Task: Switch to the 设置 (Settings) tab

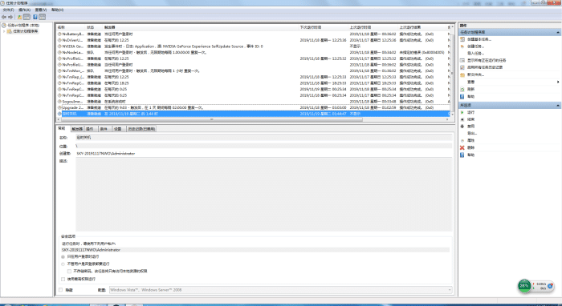Action: pos(118,129)
